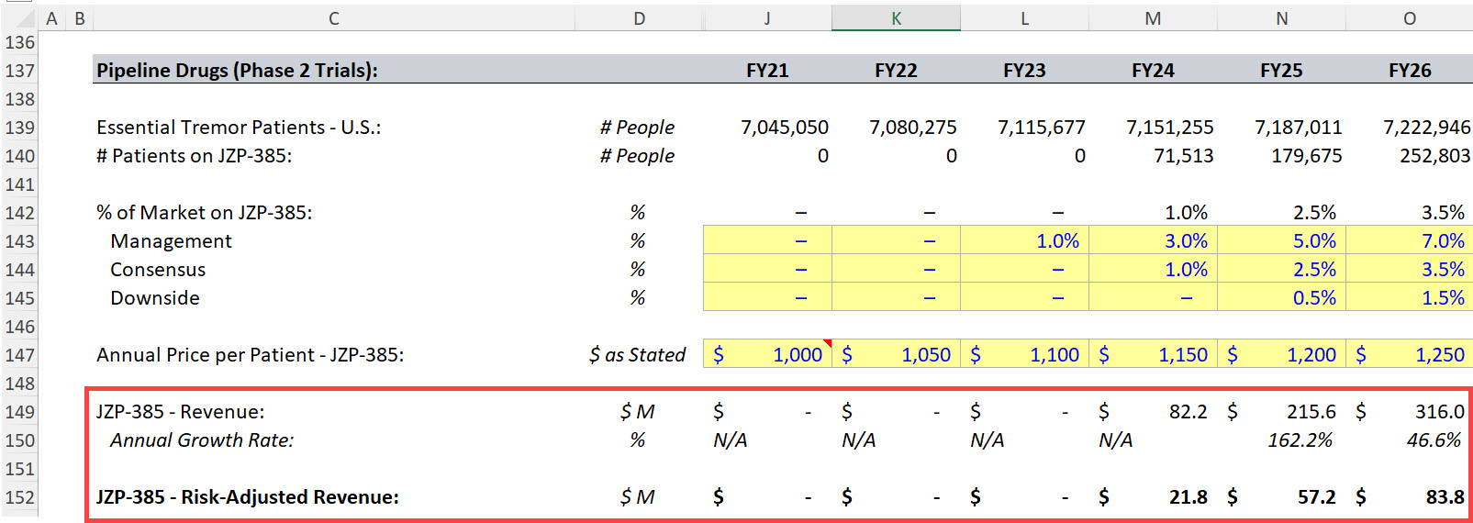Select Management FY23 cell showing 1.0%

[1024, 241]
